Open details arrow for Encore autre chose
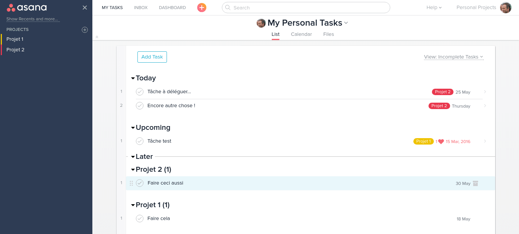This screenshot has height=234, width=519. pos(485,106)
